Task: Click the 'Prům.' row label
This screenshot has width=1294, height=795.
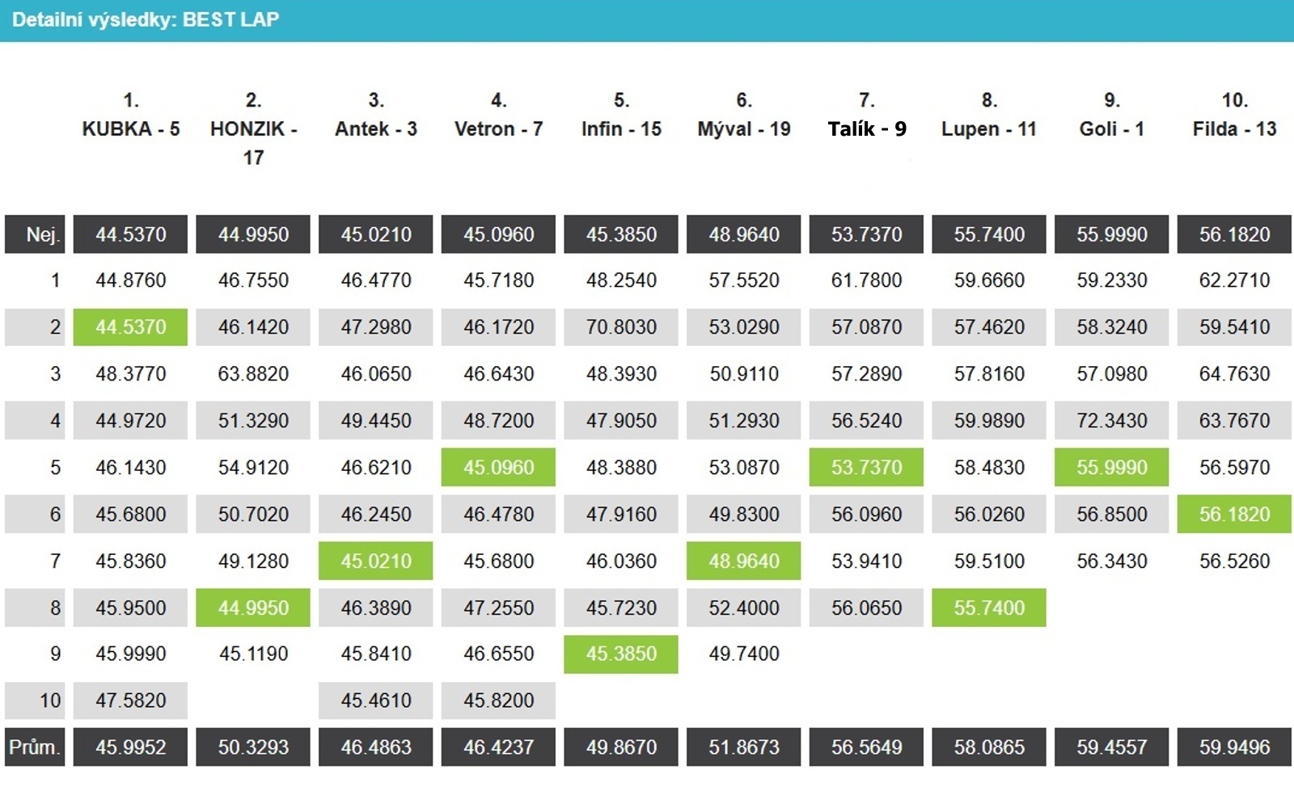Action: (35, 747)
